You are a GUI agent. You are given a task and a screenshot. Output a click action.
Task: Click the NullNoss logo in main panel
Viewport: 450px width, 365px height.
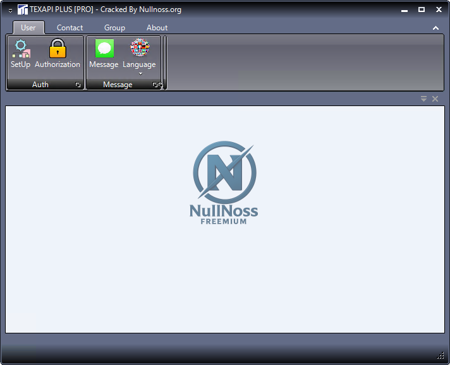(x=224, y=182)
